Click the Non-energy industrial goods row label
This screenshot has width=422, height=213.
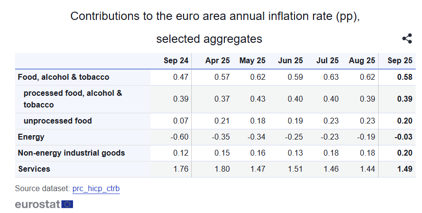(x=71, y=153)
